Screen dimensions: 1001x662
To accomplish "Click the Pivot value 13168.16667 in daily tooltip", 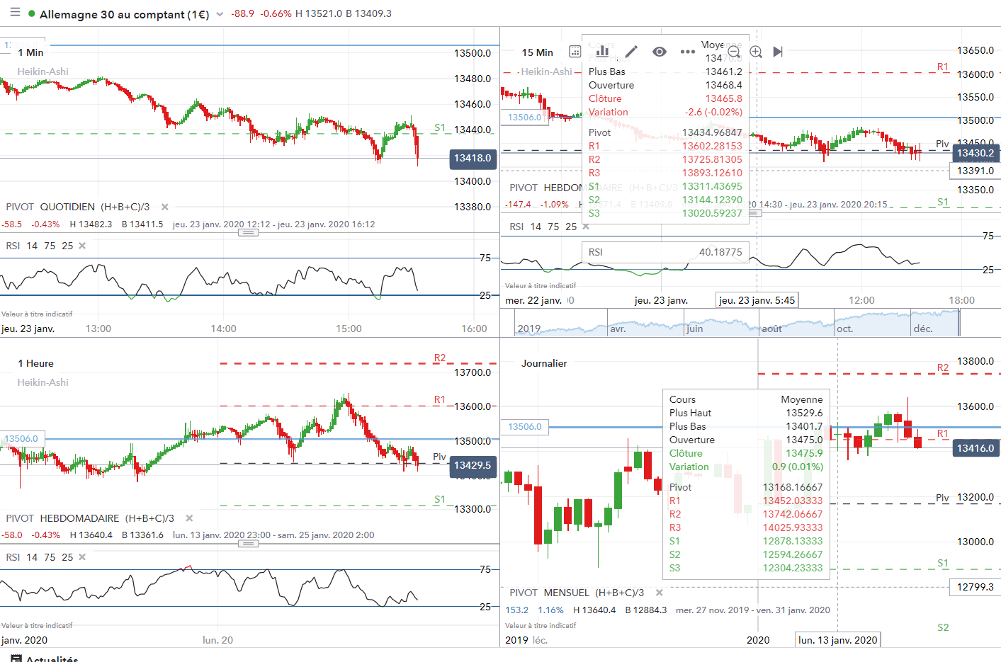I will pos(793,487).
